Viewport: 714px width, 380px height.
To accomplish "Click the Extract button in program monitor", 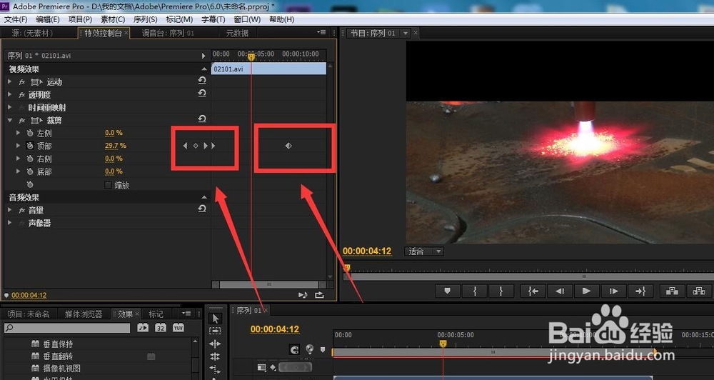I will [x=699, y=291].
